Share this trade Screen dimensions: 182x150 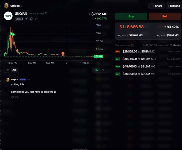[x=156, y=6]
